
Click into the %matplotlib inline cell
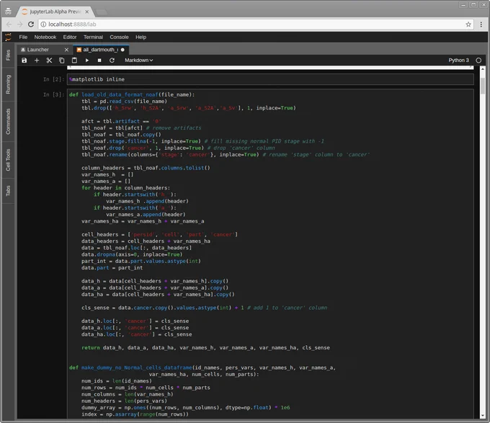tap(270, 79)
